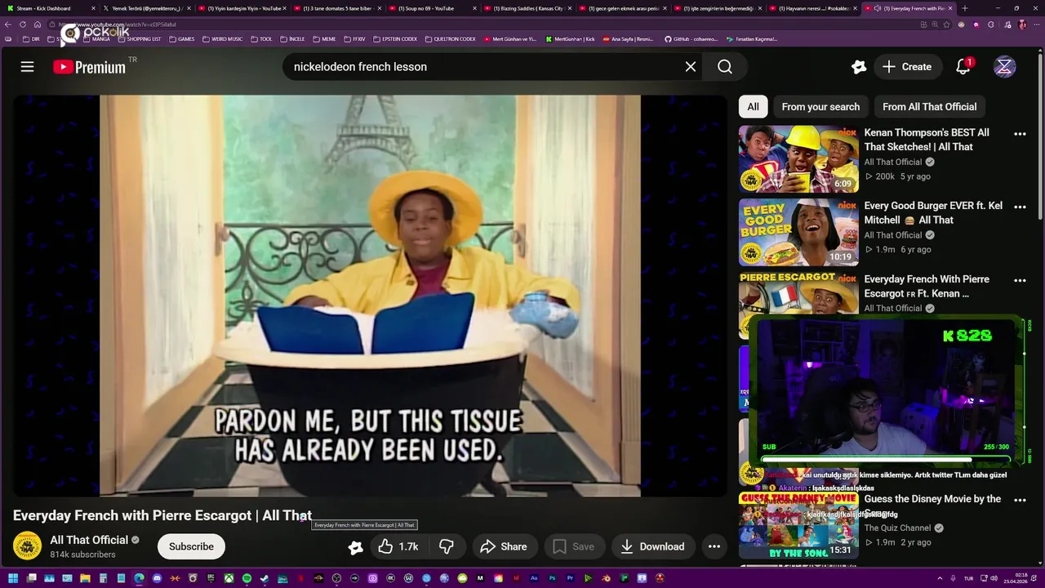The image size is (1045, 588).
Task: Switch to the 'Blazing Saddles' browser tab
Action: (527, 8)
